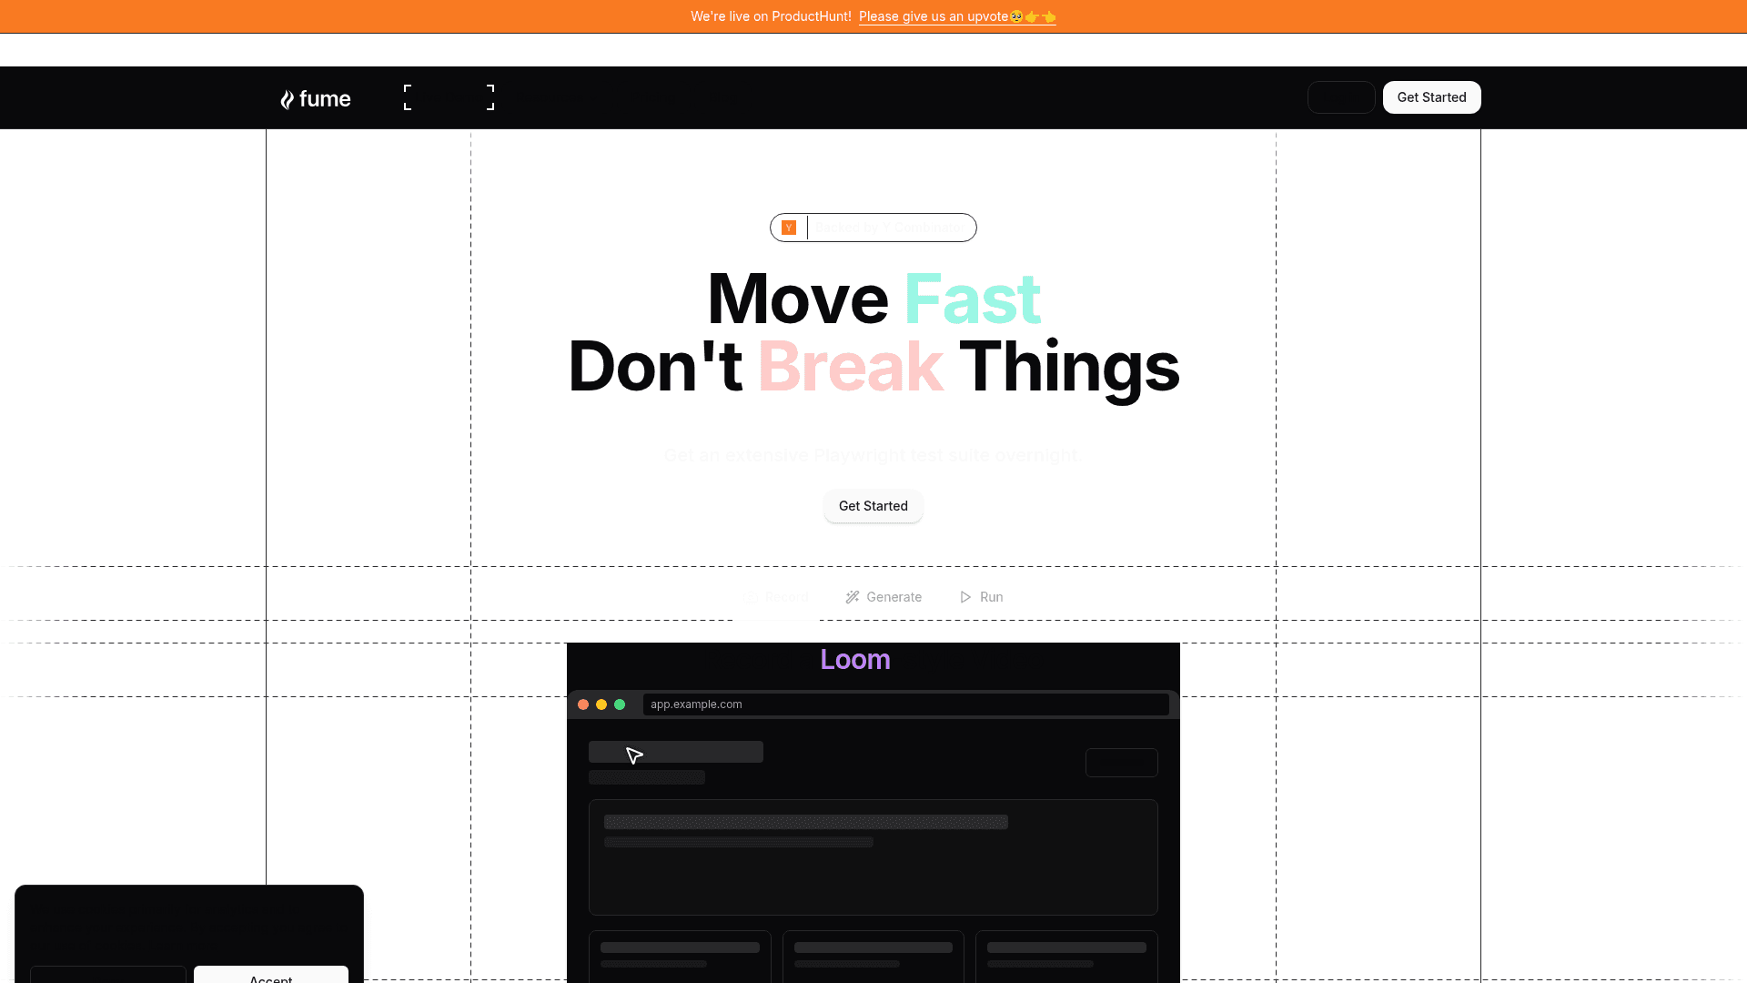The height and width of the screenshot is (983, 1747).
Task: Click the app.example.com address bar
Action: point(906,704)
